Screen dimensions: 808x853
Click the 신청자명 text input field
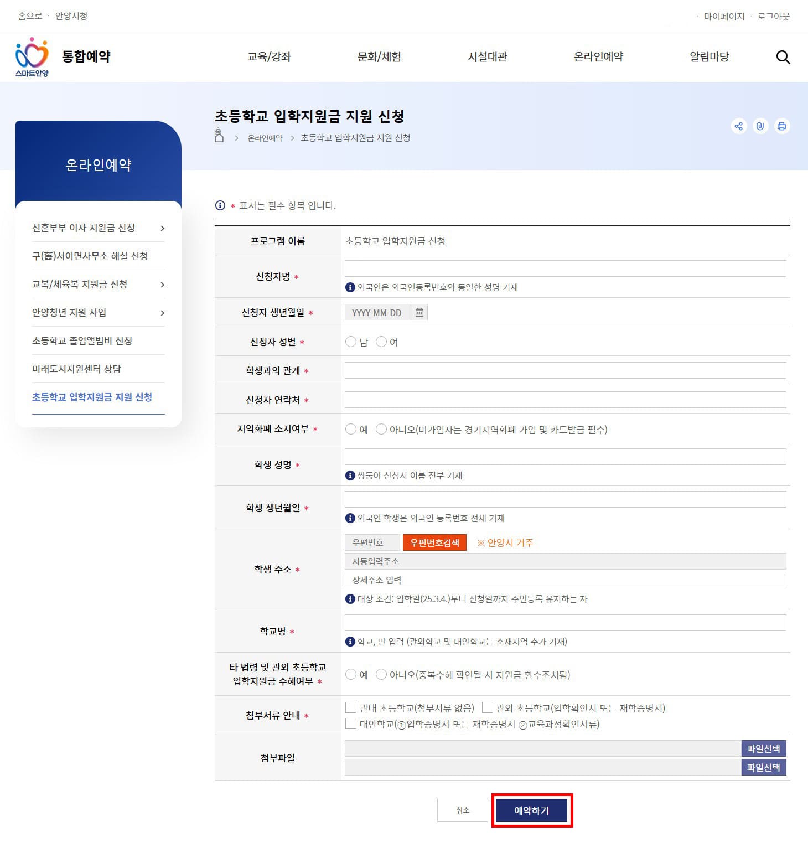click(564, 268)
